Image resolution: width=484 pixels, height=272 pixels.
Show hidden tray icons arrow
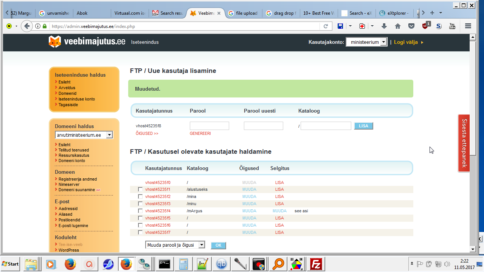pyautogui.click(x=411, y=264)
